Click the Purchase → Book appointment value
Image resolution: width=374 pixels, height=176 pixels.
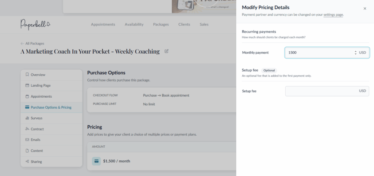[166, 95]
